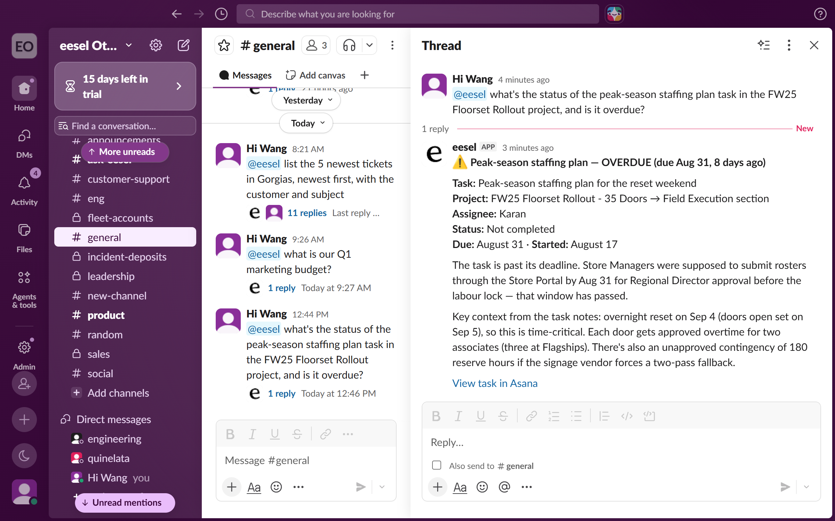Click the Add canvas tab
Viewport: 835px width, 521px height.
[315, 75]
